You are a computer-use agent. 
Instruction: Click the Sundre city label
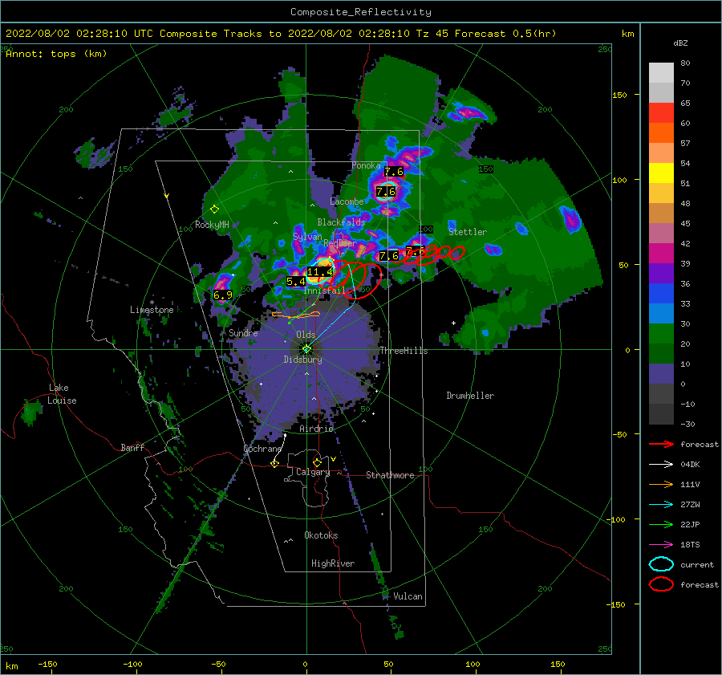(x=243, y=332)
